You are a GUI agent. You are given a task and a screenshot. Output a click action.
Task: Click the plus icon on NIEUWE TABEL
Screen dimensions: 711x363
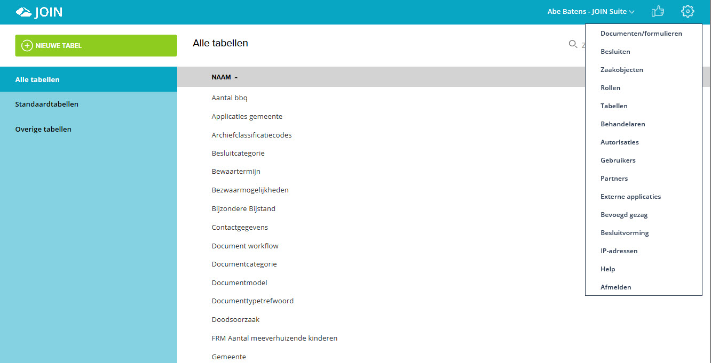pos(27,45)
